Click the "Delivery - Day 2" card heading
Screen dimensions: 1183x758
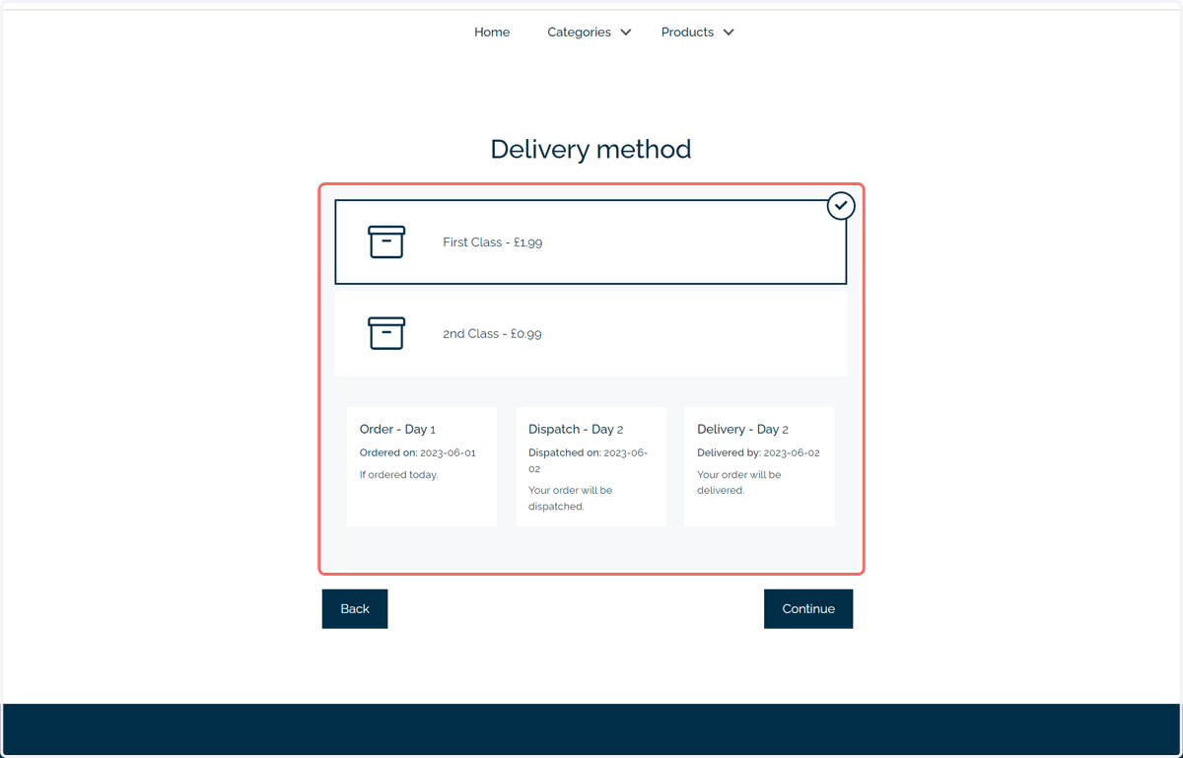pos(743,429)
